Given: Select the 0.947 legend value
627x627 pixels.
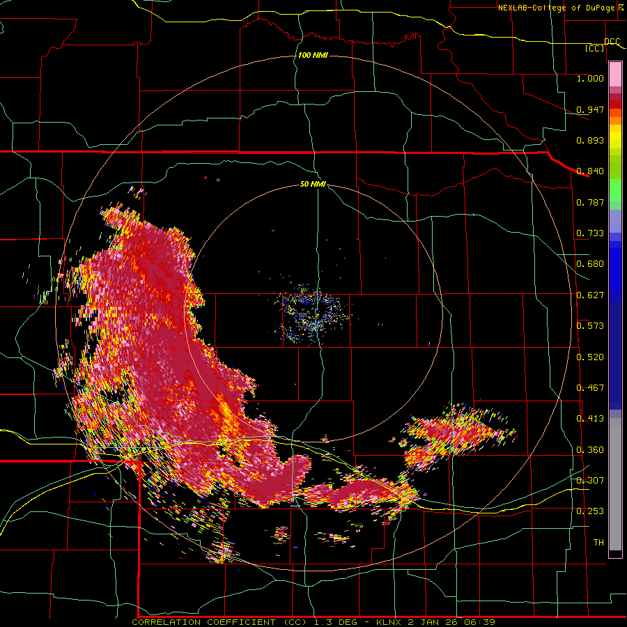Looking at the screenshot, I should click(590, 109).
